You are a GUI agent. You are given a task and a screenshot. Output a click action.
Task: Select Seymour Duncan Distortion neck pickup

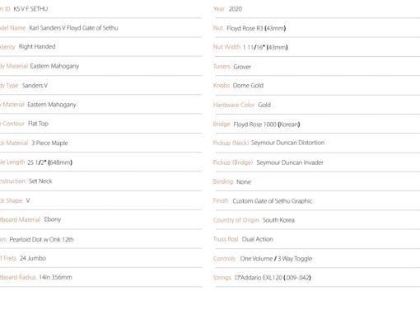pos(287,143)
